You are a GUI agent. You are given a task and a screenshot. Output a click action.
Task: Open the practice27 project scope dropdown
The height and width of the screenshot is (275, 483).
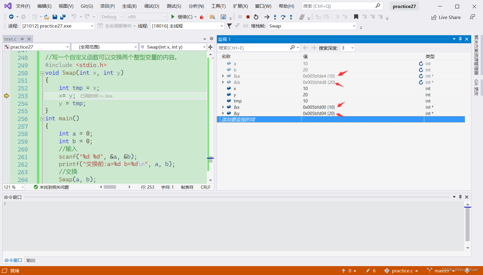pos(37,47)
